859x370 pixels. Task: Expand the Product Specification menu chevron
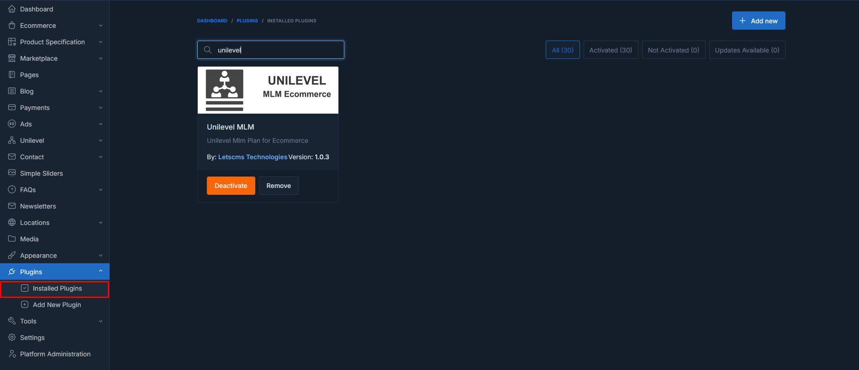point(100,42)
